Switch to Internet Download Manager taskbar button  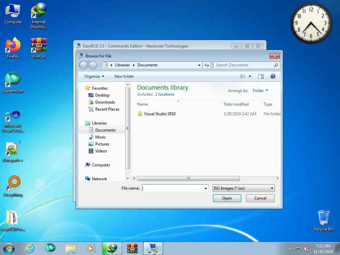pos(112,248)
